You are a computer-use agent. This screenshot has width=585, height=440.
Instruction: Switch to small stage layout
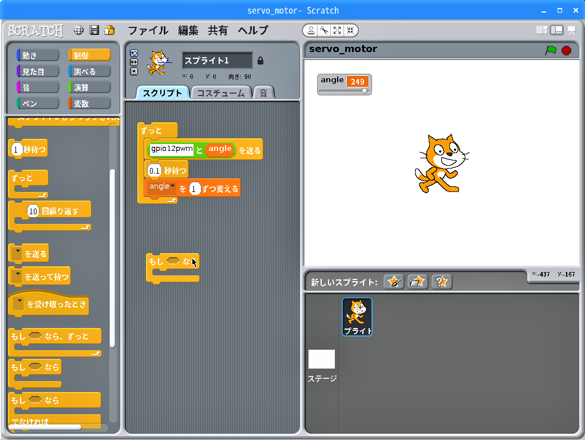[x=541, y=30]
